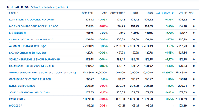Sort table by OUVERTURE column header
This screenshot has width=208, height=112.
click(x=118, y=13)
